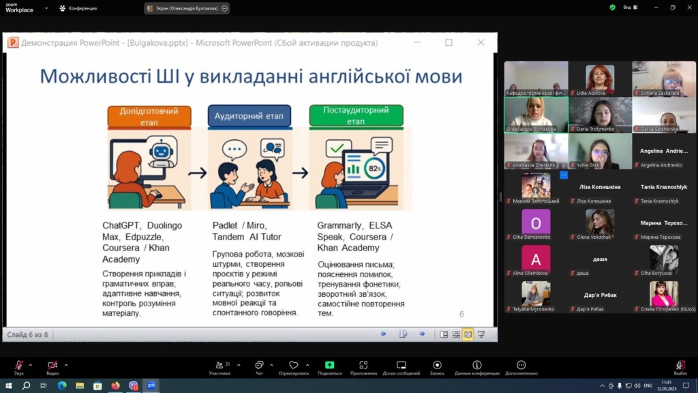Unmute the microphone with the Звук button
The height and width of the screenshot is (393, 698).
tap(18, 368)
